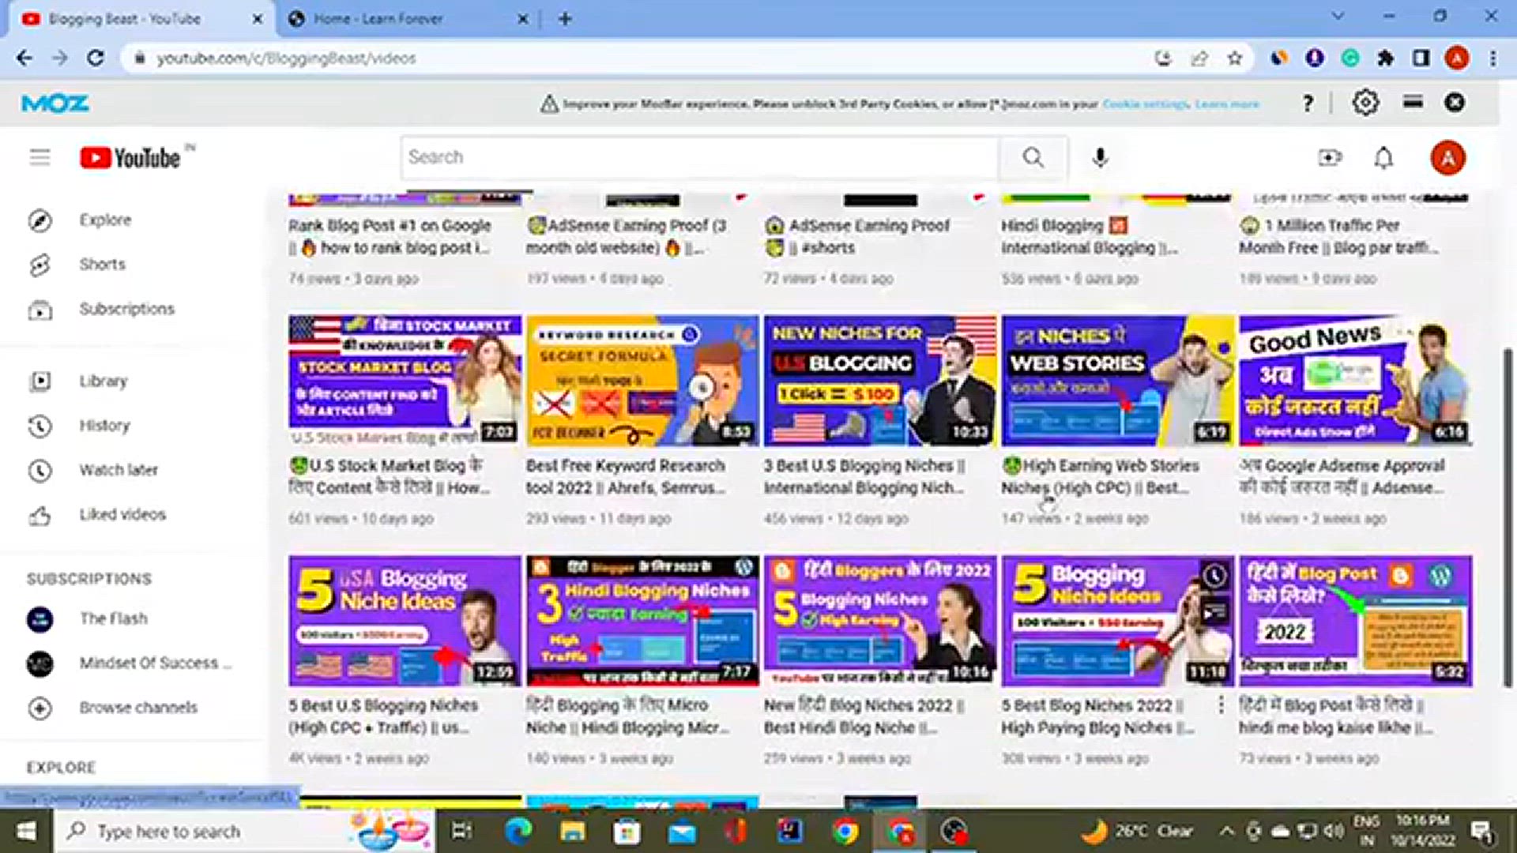Open a new browser tab

point(565,19)
